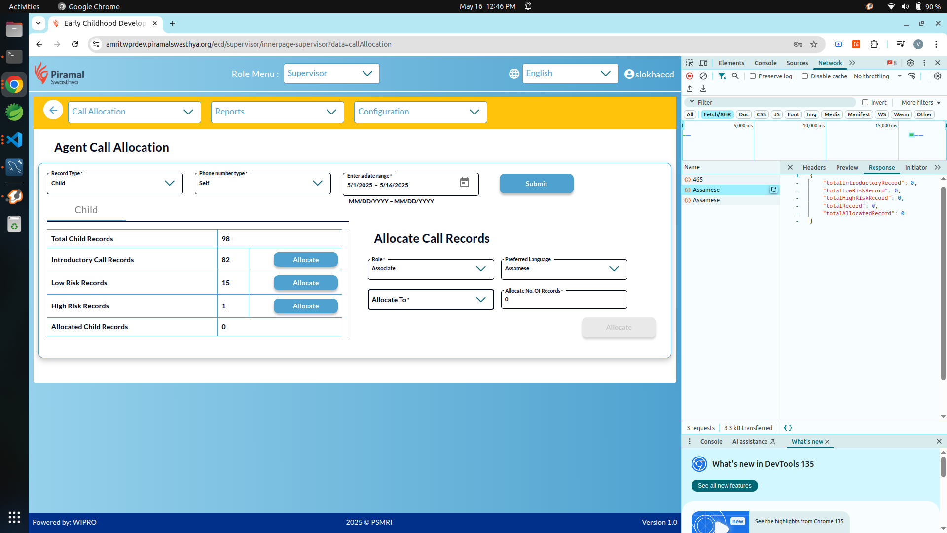This screenshot has width=947, height=533.
Task: Click Allocate for Low Risk Records
Action: click(x=306, y=283)
